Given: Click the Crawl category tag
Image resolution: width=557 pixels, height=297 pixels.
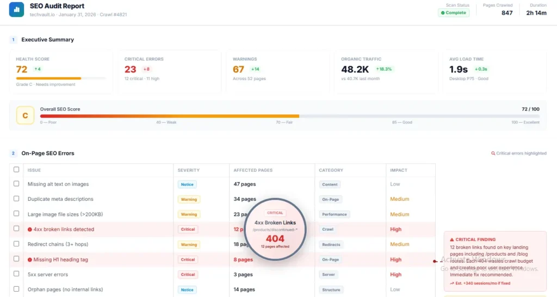Looking at the screenshot, I should point(327,230).
